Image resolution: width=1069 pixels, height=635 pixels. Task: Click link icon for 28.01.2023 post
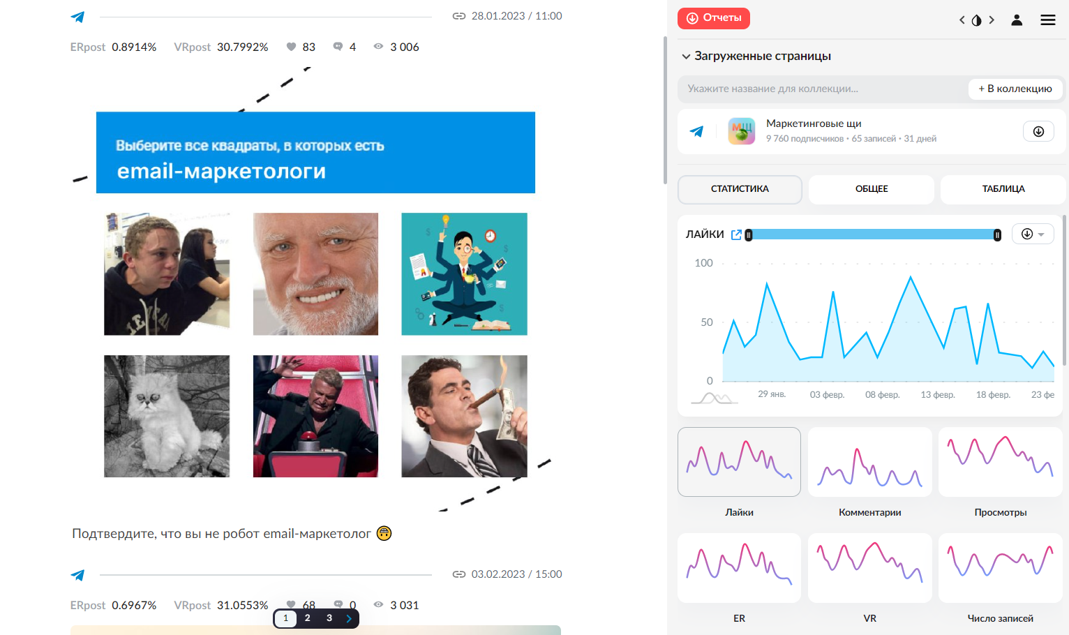(459, 16)
